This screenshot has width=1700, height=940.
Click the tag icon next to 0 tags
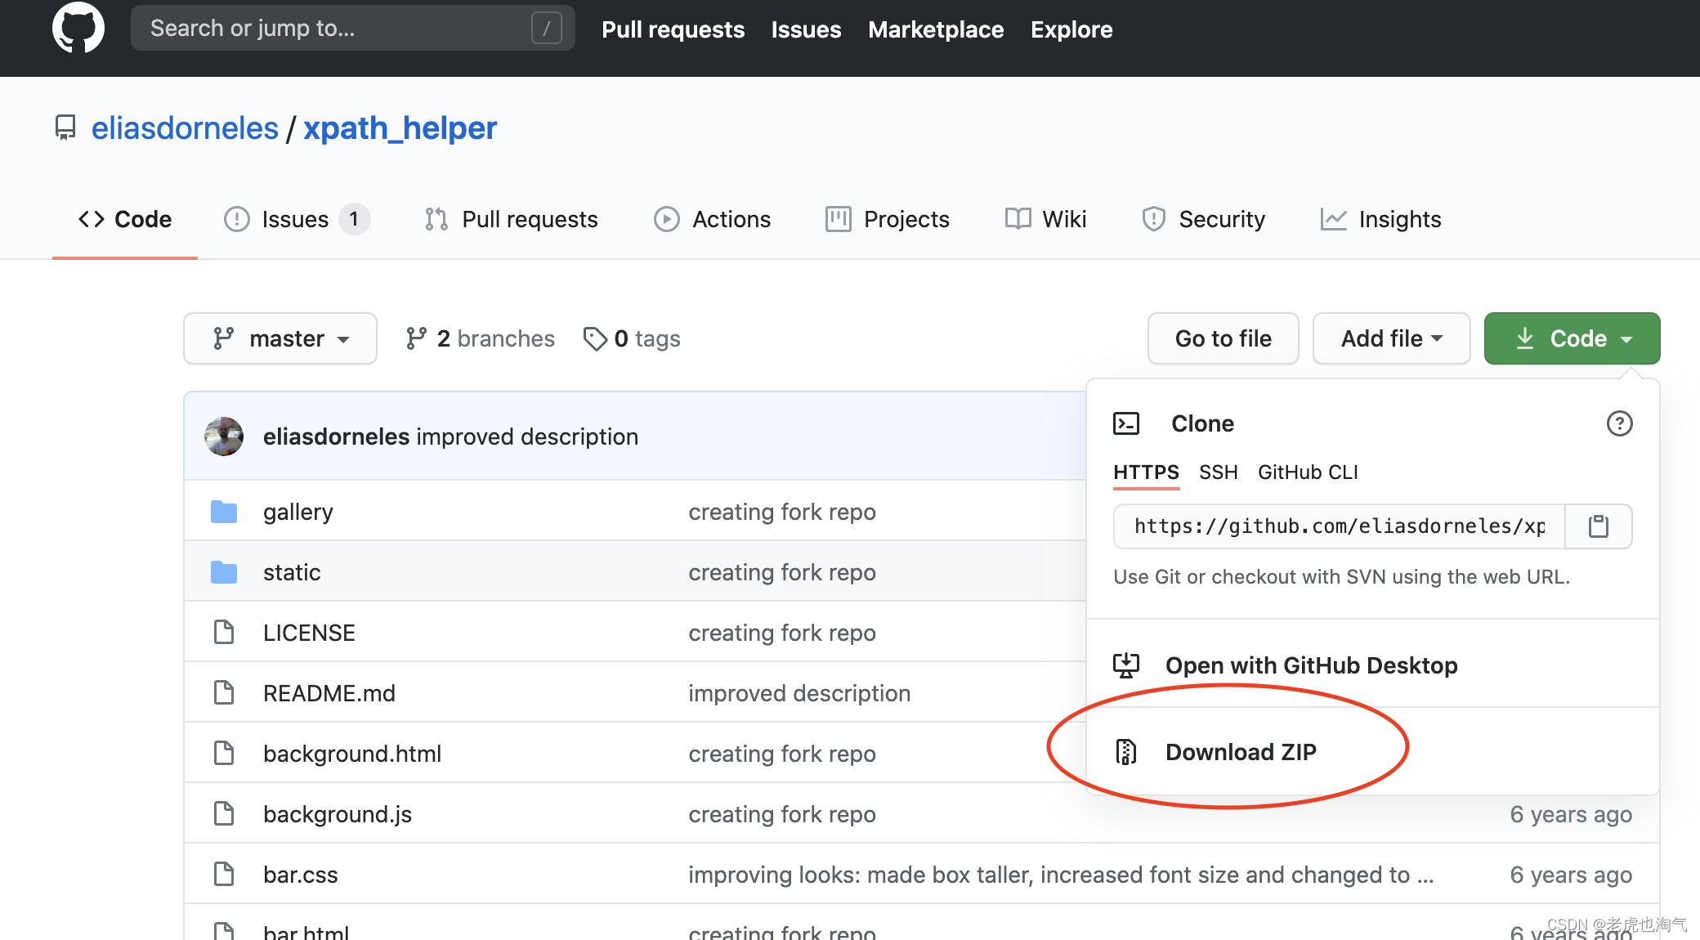coord(593,338)
